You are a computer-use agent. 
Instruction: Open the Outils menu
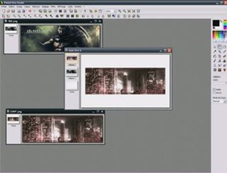pyautogui.click(x=70, y=7)
